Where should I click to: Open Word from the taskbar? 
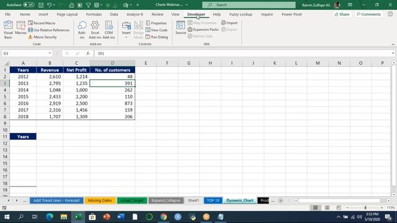coord(121,217)
